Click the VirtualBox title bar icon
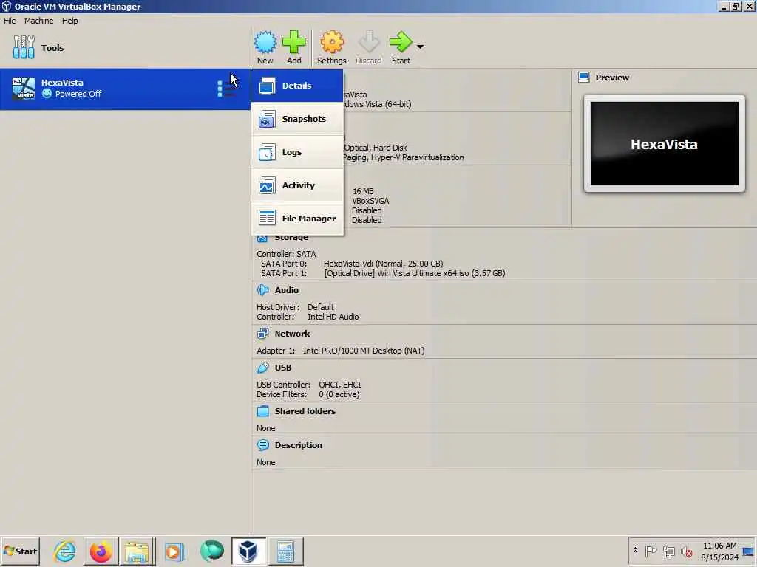 point(6,6)
